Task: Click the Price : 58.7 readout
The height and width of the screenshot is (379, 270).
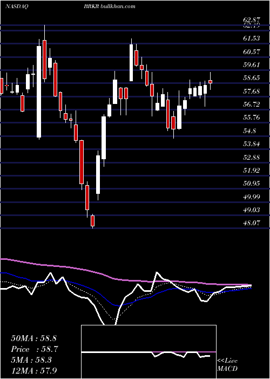Action: [x=34, y=349]
